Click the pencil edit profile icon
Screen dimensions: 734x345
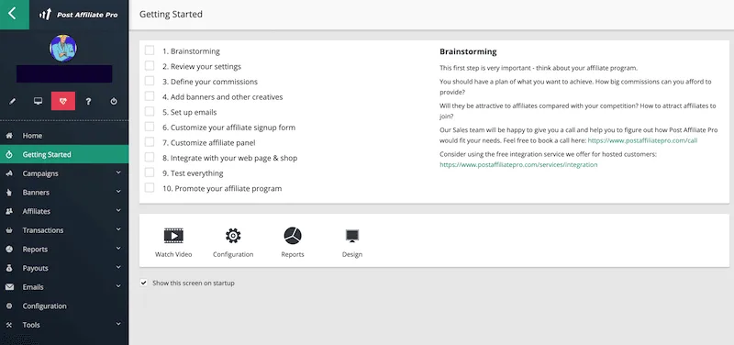click(x=13, y=101)
